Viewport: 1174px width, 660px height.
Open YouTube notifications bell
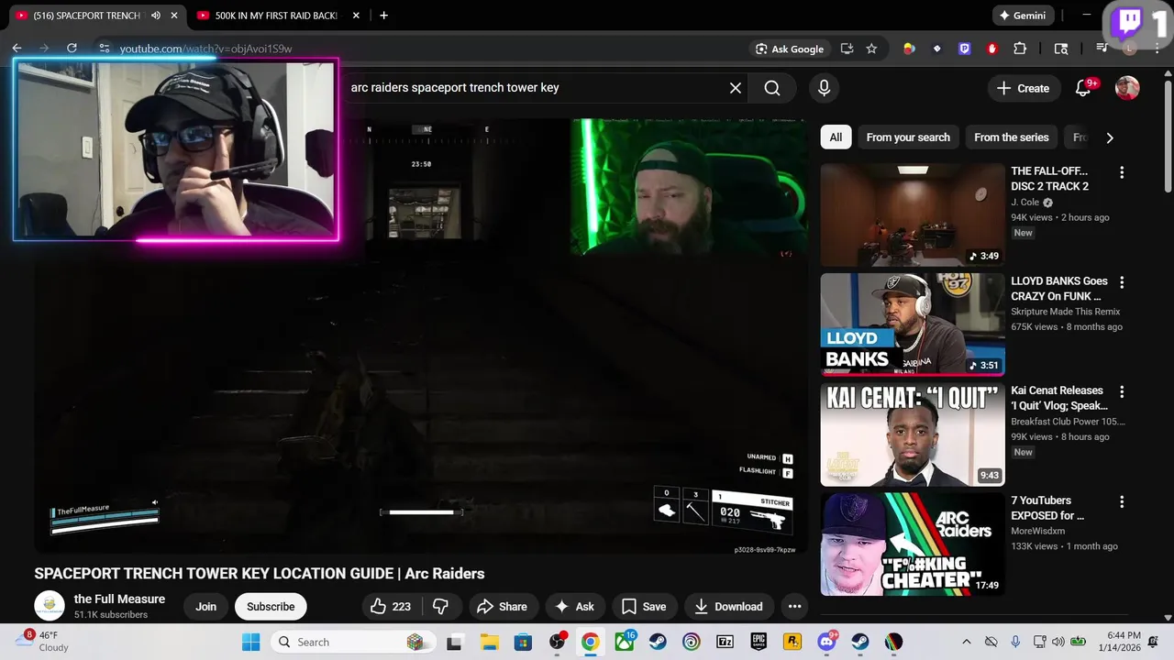(1084, 88)
